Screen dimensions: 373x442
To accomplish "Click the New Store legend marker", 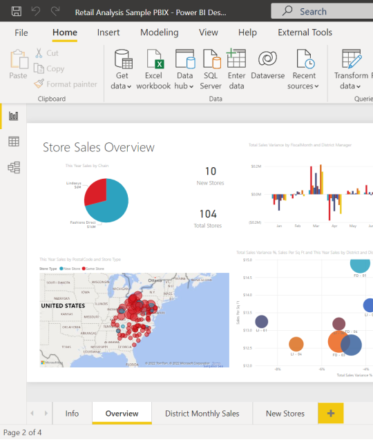I will pyautogui.click(x=61, y=269).
